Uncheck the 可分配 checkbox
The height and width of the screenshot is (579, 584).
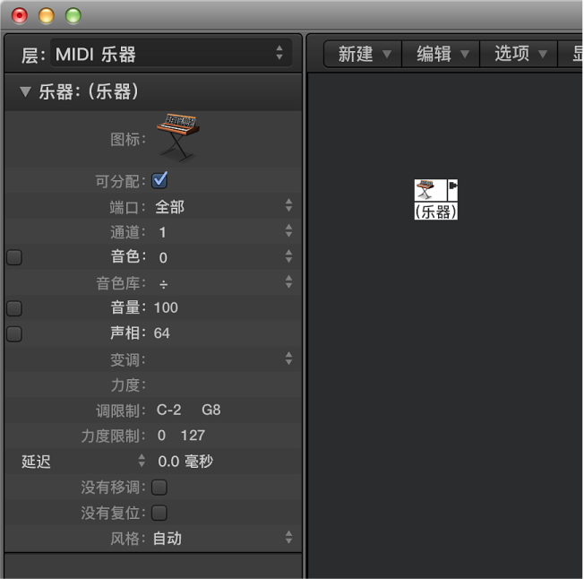pyautogui.click(x=159, y=181)
